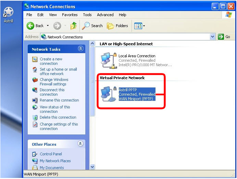This screenshot has height=179, width=237.
Task: Click the side panel scrollbar thumb
Action: click(92, 81)
